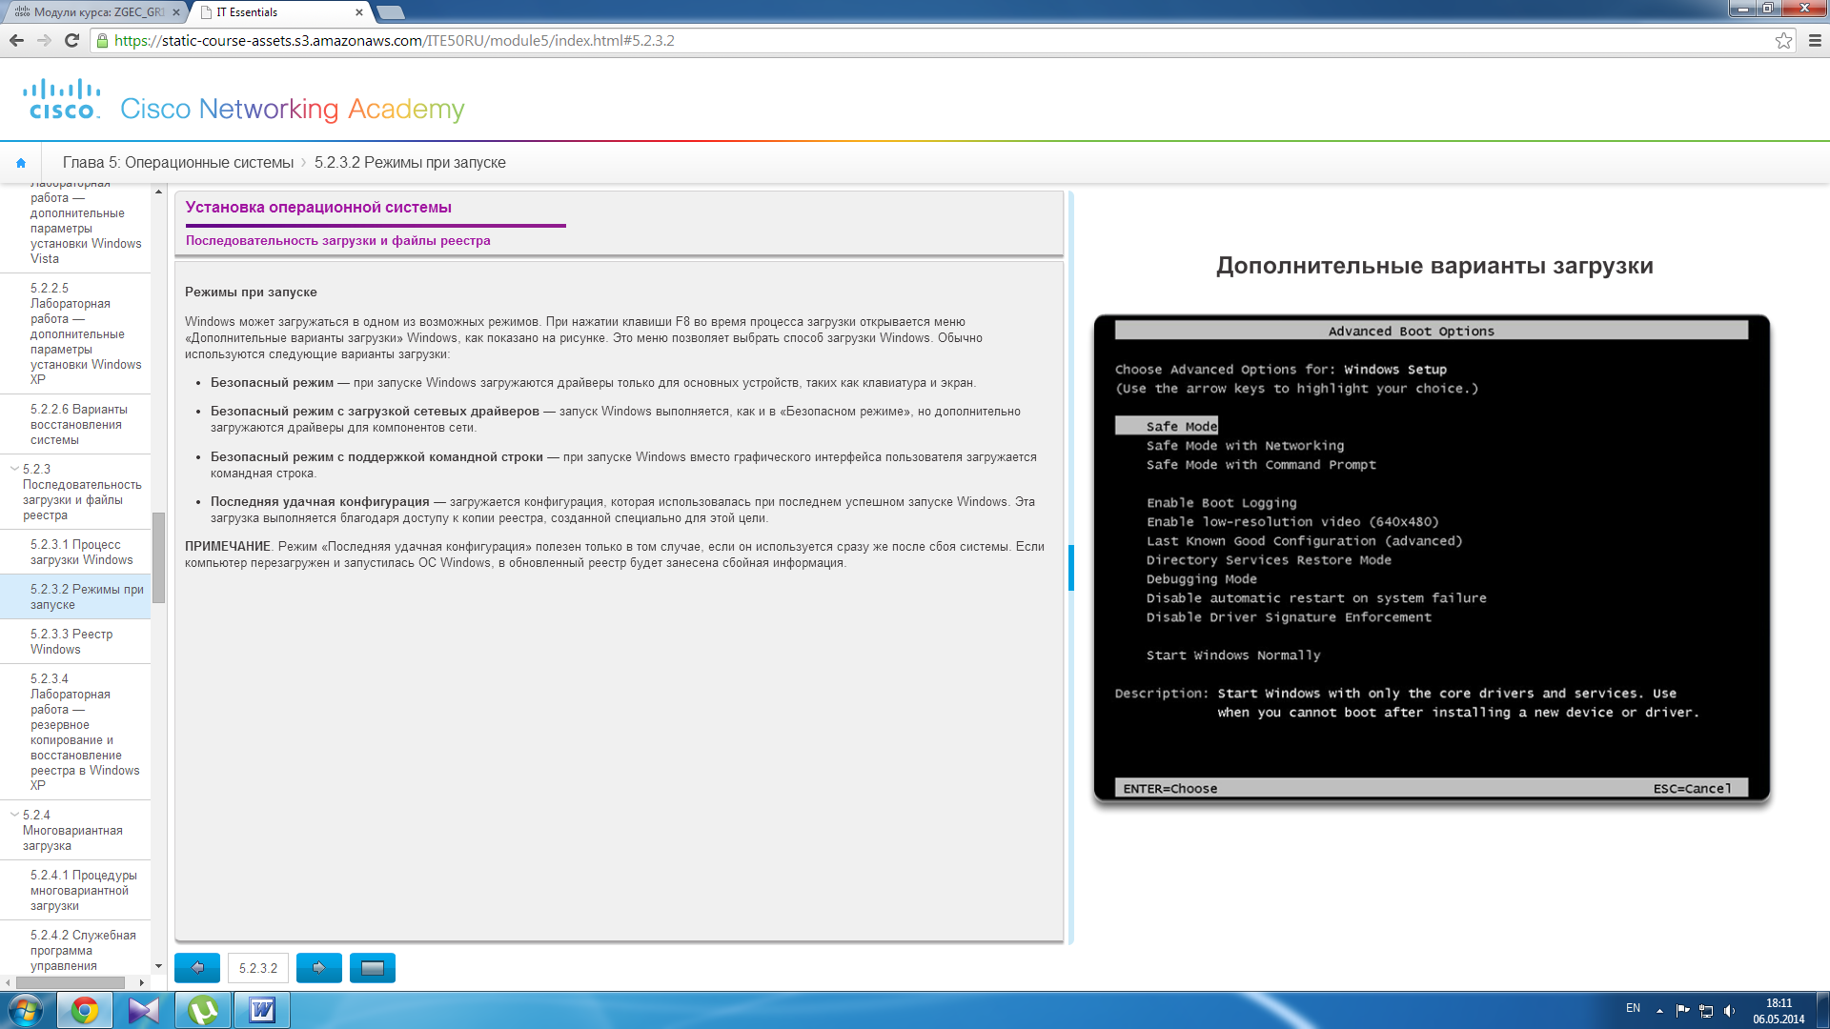The width and height of the screenshot is (1830, 1029).
Task: Click the Show desktop strip
Action: [1822, 1010]
